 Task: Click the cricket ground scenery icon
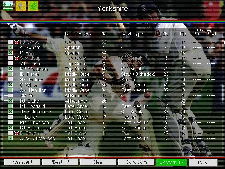[x=8, y=6]
